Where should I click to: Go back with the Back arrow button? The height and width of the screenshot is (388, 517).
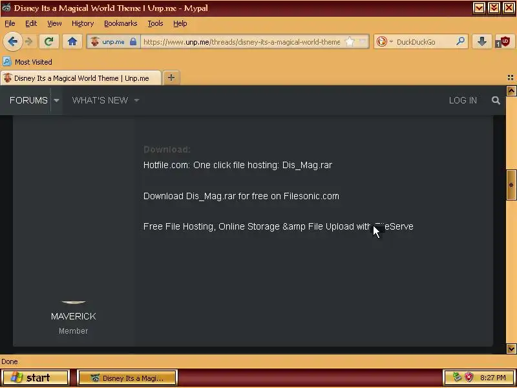point(12,41)
